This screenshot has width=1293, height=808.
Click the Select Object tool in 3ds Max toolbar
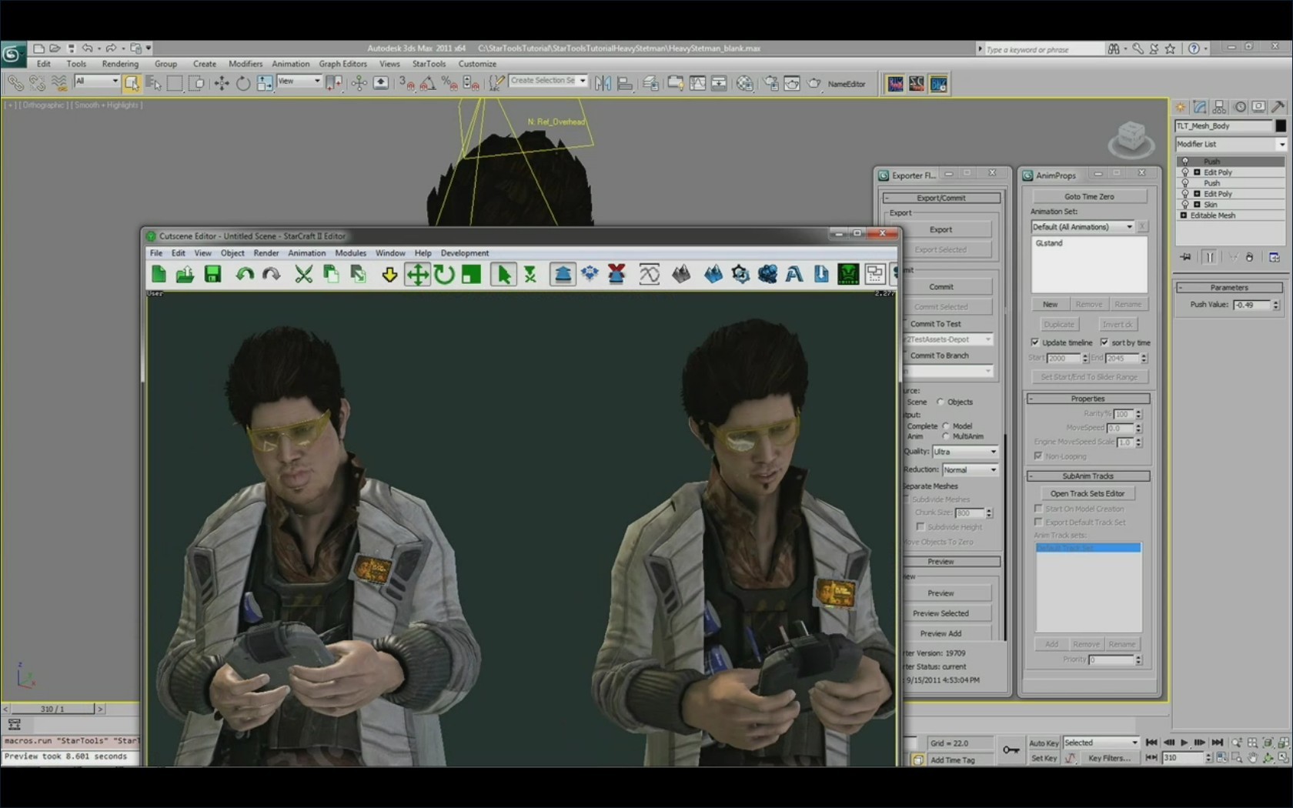click(x=132, y=83)
